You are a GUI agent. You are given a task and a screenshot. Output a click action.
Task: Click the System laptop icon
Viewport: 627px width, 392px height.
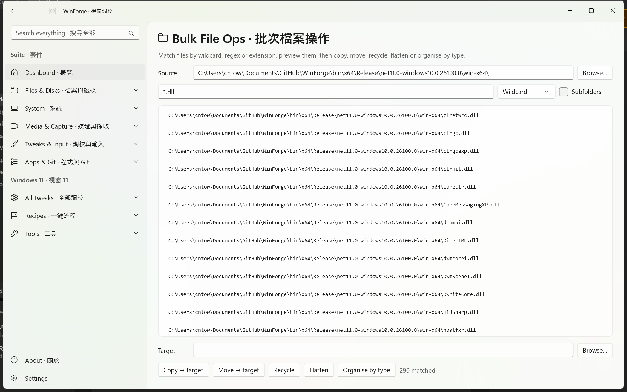tap(14, 108)
